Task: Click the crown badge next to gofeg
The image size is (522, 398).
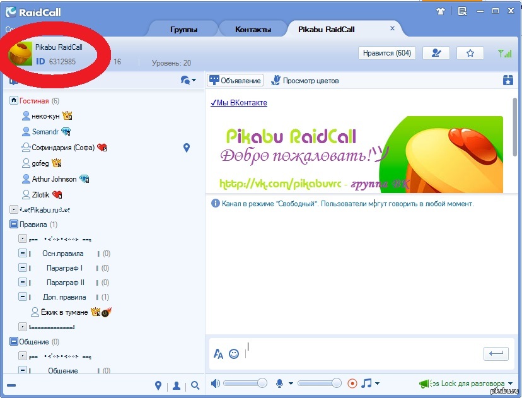Action: [57, 163]
